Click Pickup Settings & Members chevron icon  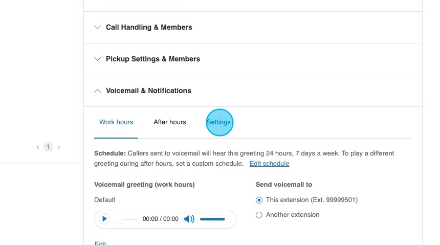(x=97, y=59)
